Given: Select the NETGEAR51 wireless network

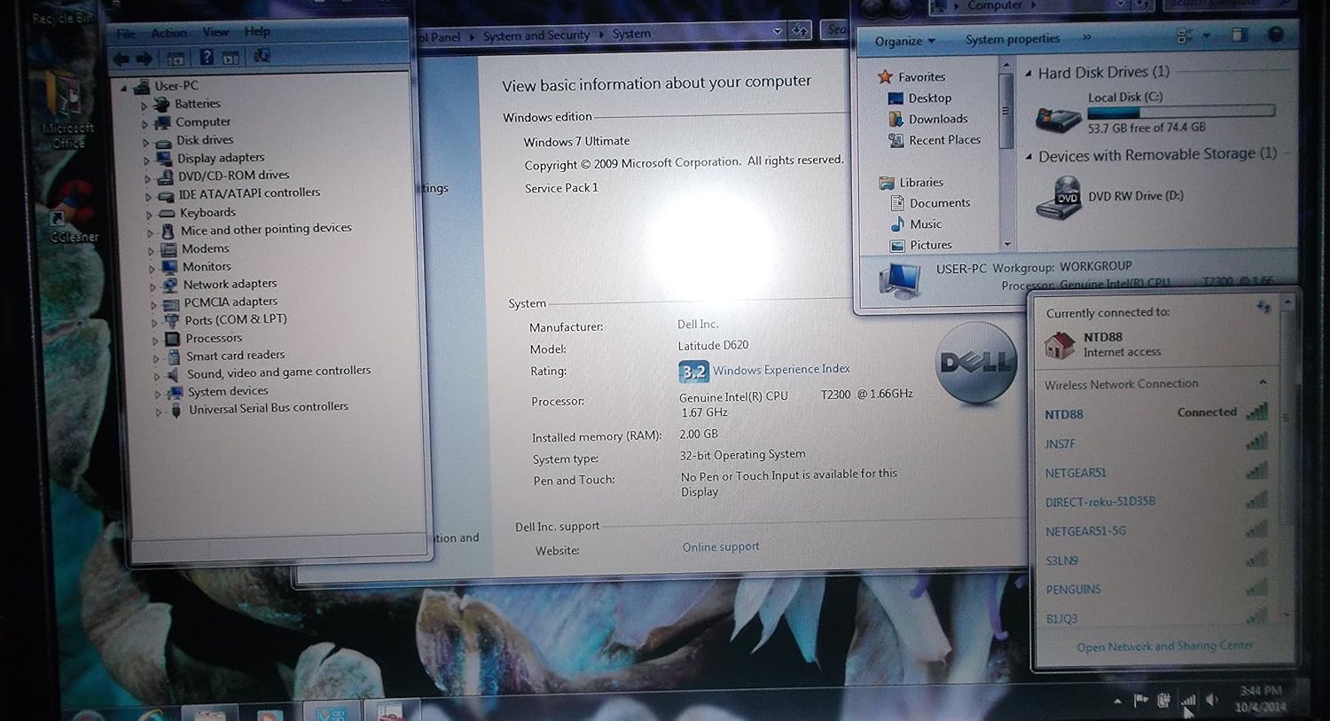Looking at the screenshot, I should pyautogui.click(x=1076, y=474).
